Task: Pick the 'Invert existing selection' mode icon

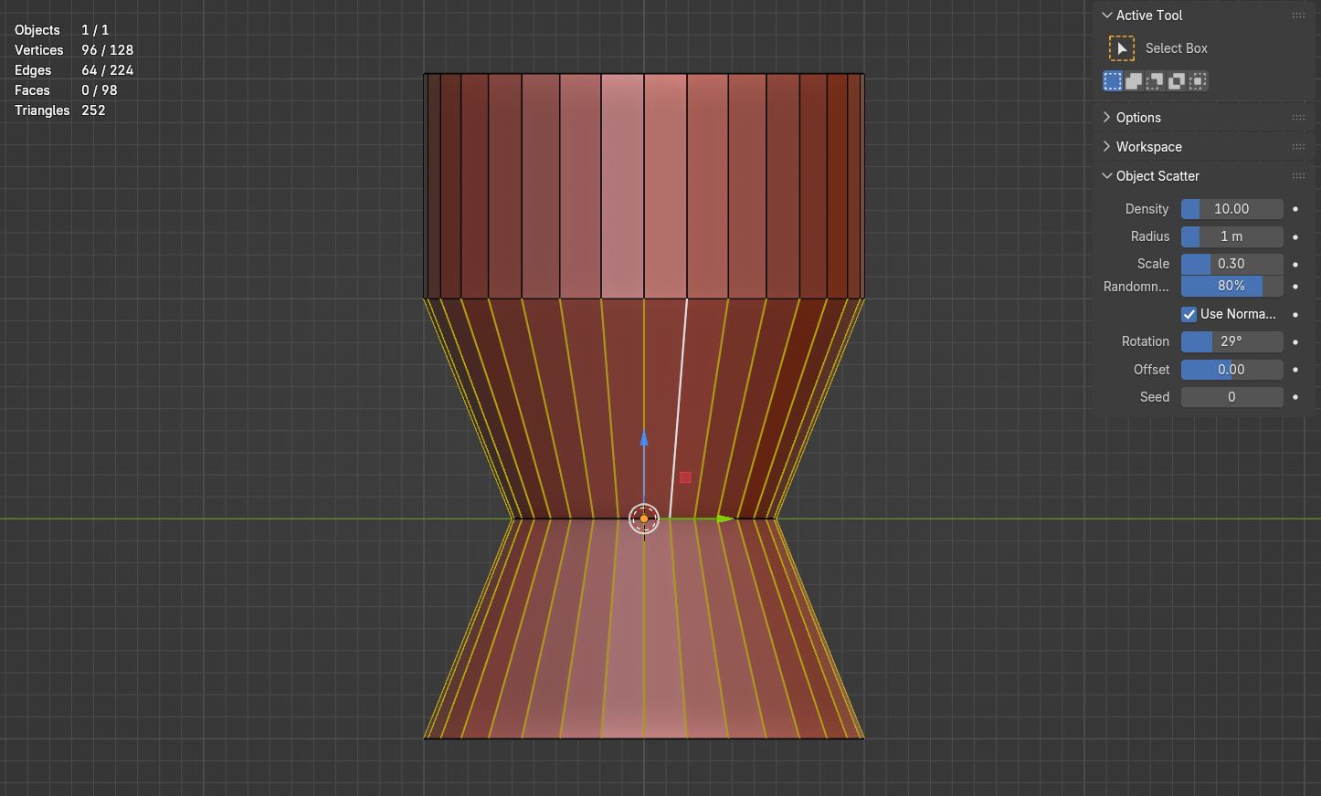Action: tap(1177, 81)
